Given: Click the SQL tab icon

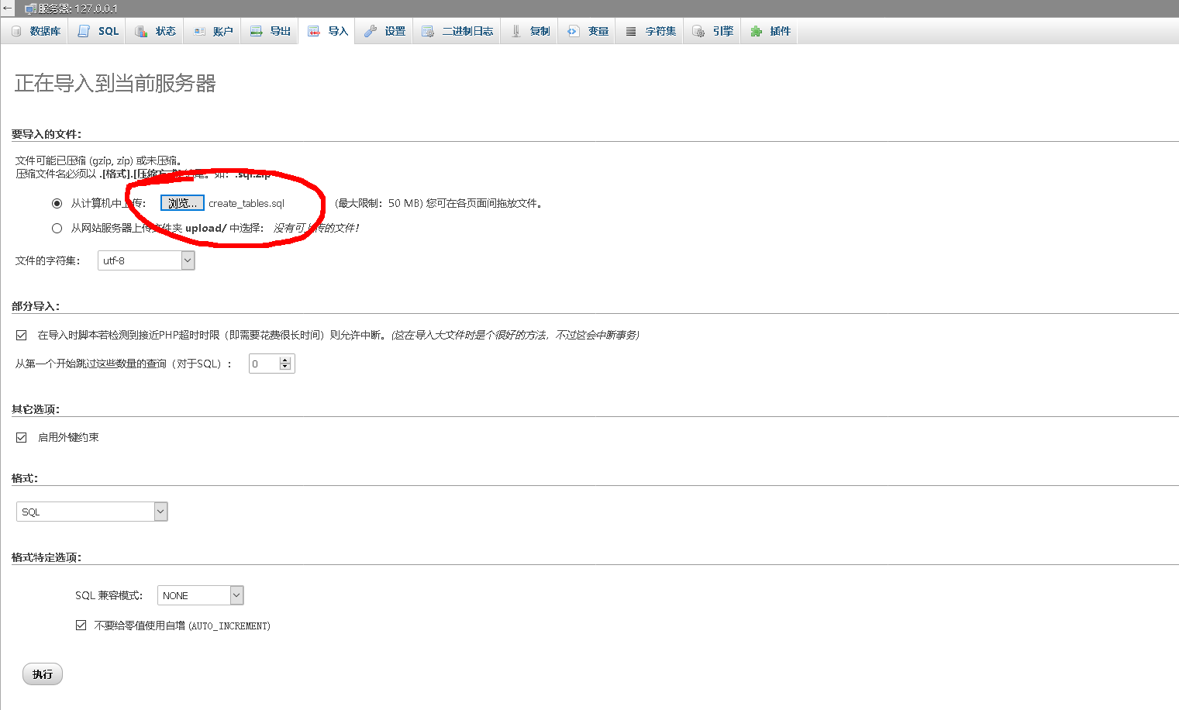Looking at the screenshot, I should (84, 31).
